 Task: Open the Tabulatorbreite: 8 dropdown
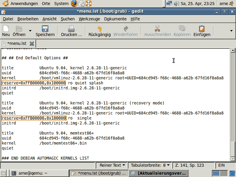[150, 165]
